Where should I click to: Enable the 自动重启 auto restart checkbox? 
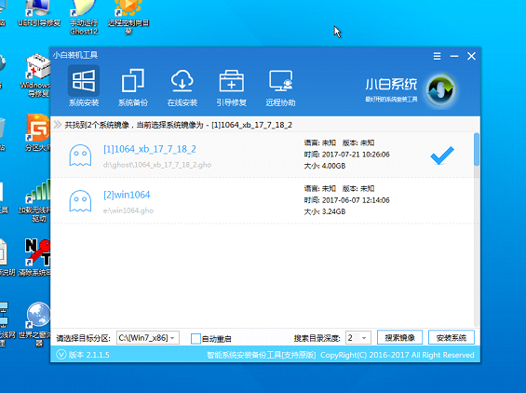tap(196, 339)
